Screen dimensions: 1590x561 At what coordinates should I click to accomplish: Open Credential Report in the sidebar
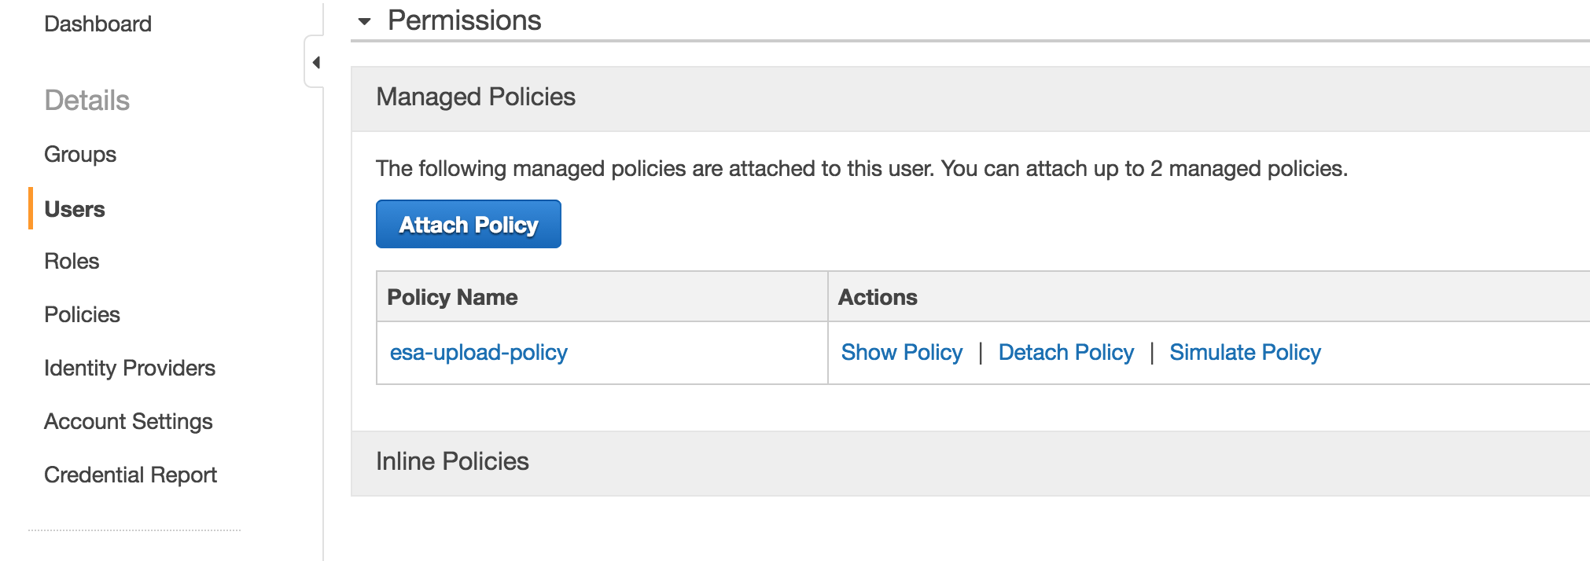131,475
